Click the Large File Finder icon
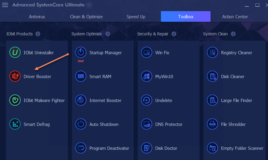The width and height of the screenshot is (268, 160). (x=212, y=100)
